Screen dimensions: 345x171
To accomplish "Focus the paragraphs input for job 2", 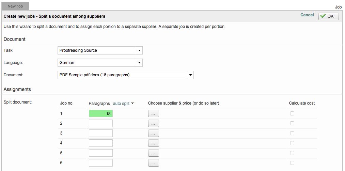I will pyautogui.click(x=101, y=124).
